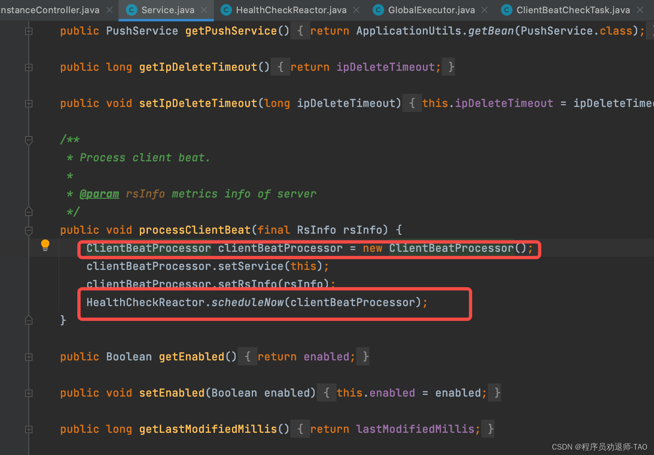The image size is (654, 455).
Task: Close the InstanceController.java tab
Action: click(109, 10)
